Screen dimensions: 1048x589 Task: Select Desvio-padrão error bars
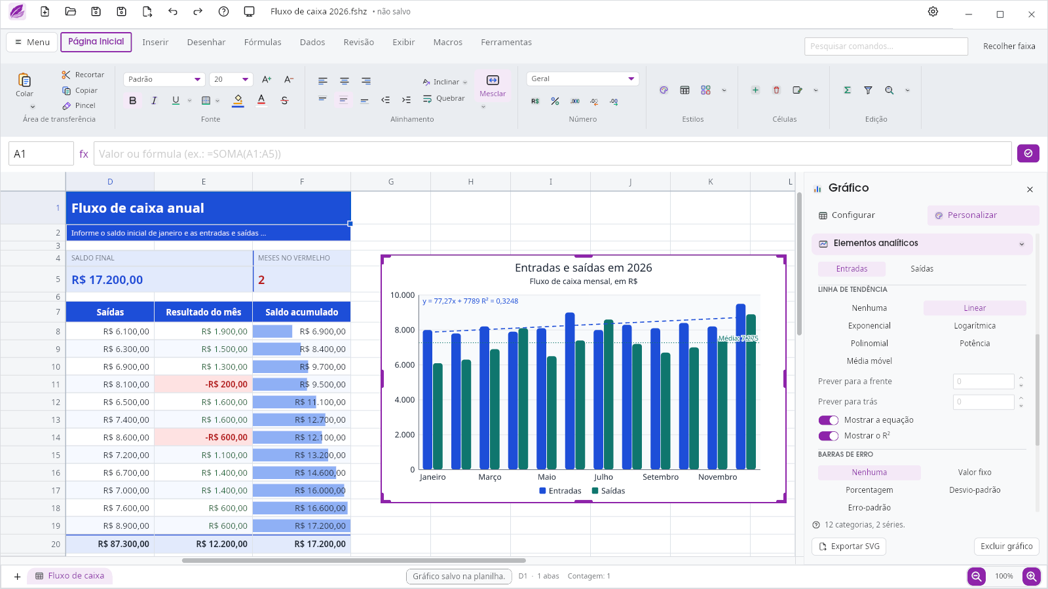click(975, 490)
